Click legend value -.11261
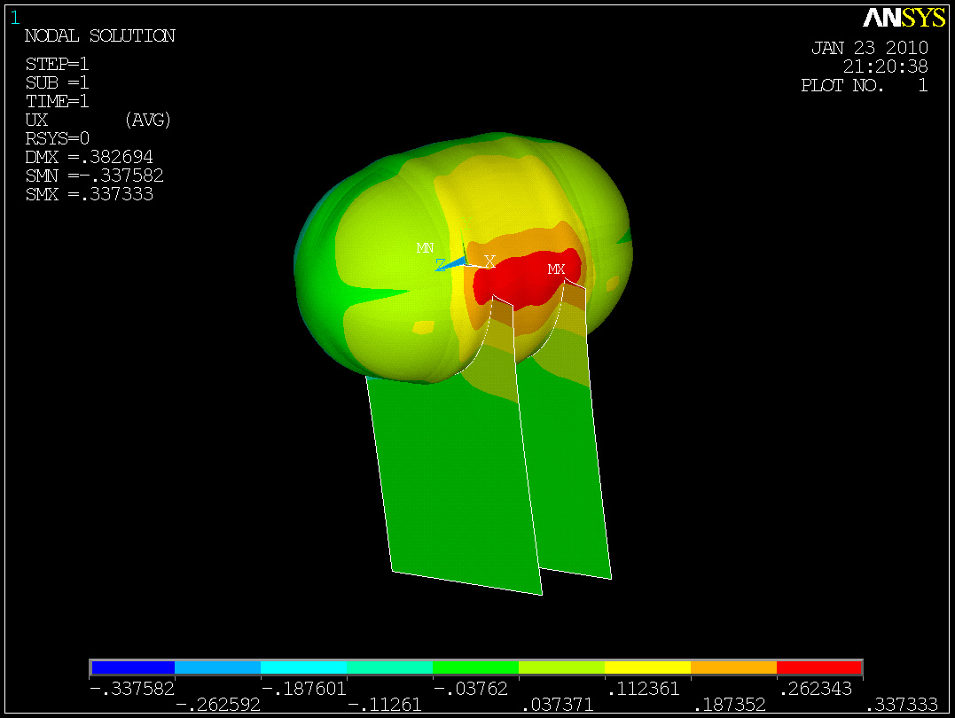 click(x=384, y=705)
